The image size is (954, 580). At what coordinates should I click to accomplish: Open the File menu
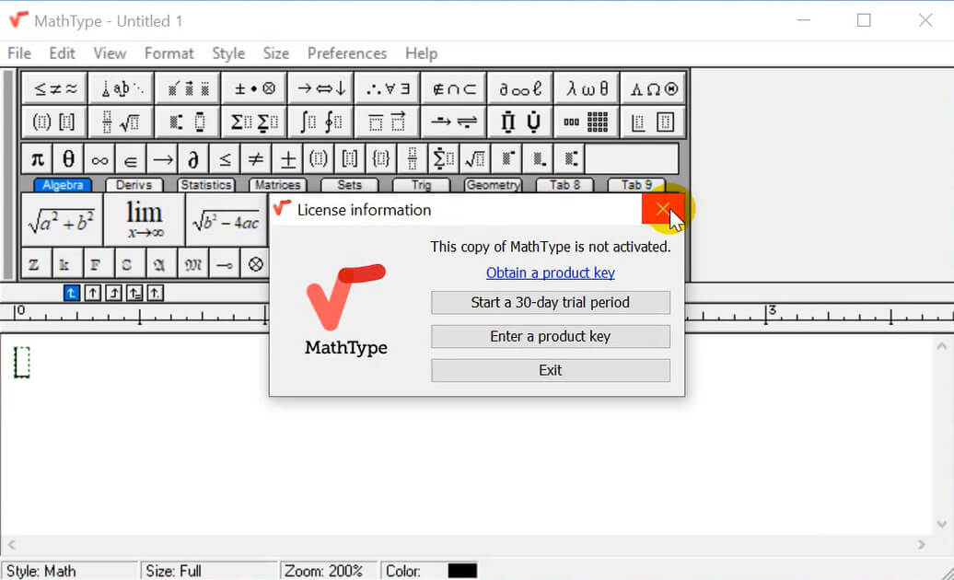pos(19,53)
